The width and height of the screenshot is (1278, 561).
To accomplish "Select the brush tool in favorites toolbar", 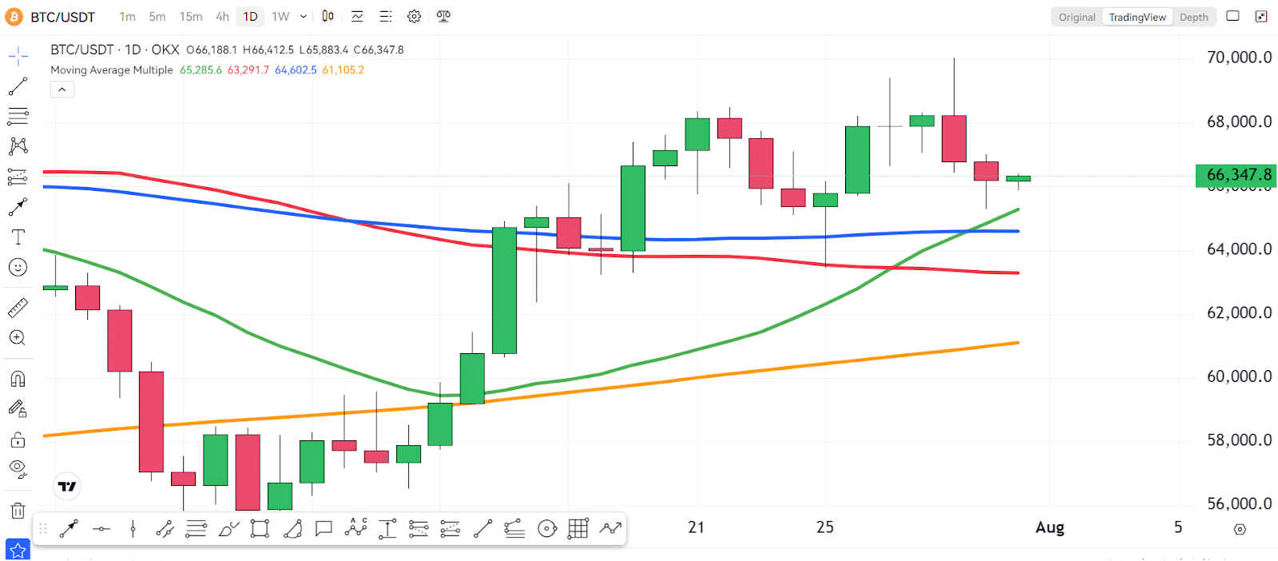I will pos(228,528).
